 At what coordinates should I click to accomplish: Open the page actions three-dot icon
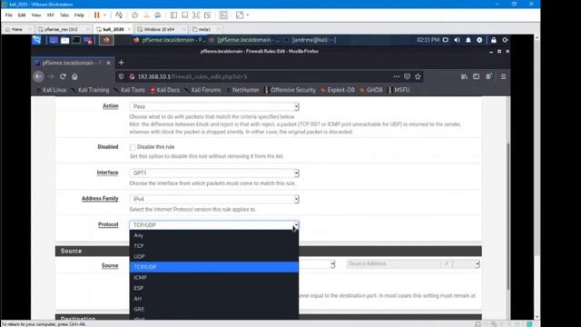(x=397, y=76)
